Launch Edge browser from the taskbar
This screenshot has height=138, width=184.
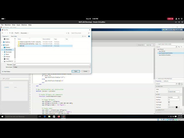click(45, 116)
